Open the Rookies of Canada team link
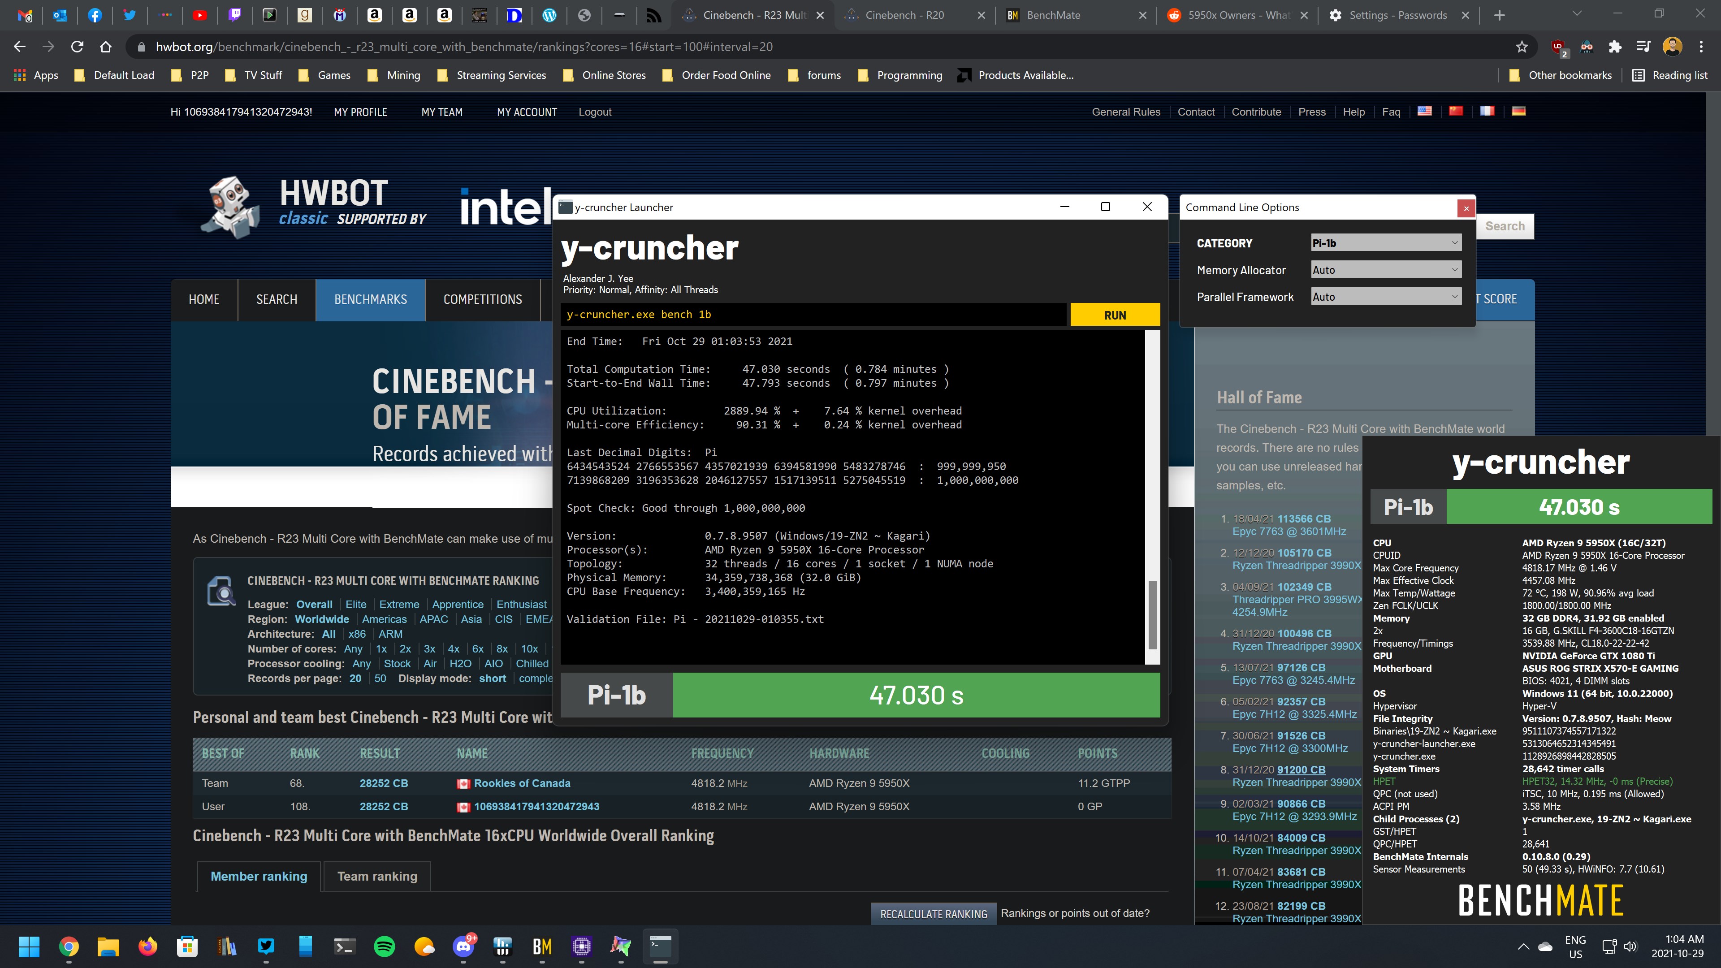Screen dimensions: 1721x968 522,783
